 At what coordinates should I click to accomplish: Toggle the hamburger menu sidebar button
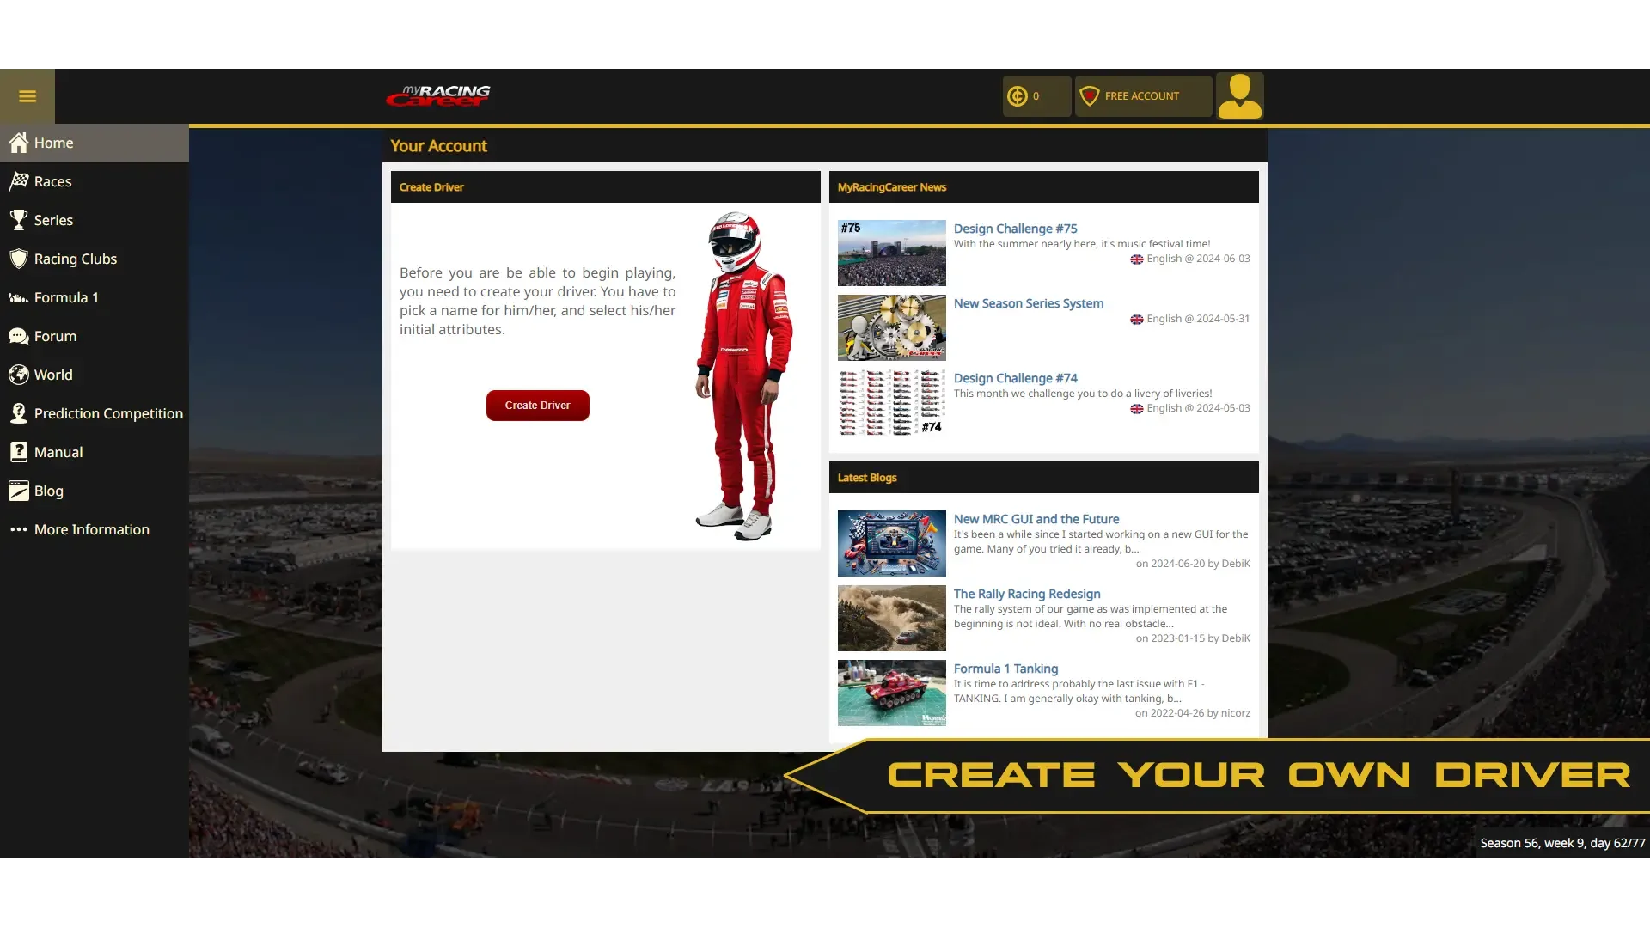(27, 96)
